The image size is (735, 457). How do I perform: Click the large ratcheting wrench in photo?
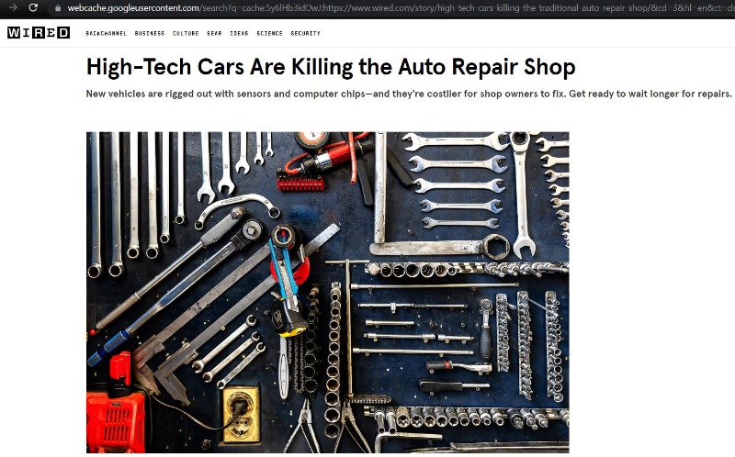click(x=522, y=195)
